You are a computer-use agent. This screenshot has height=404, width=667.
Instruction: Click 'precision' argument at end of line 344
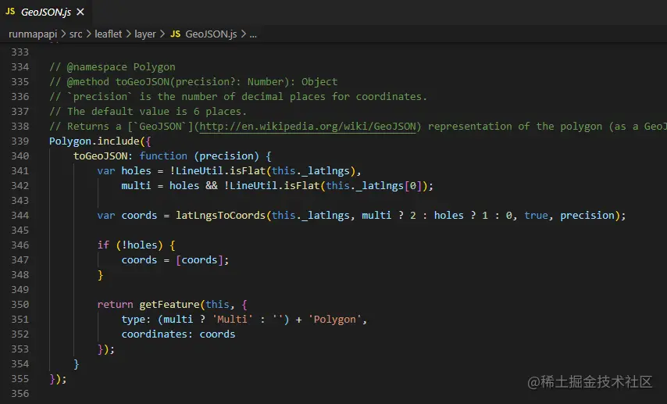pyautogui.click(x=587, y=216)
